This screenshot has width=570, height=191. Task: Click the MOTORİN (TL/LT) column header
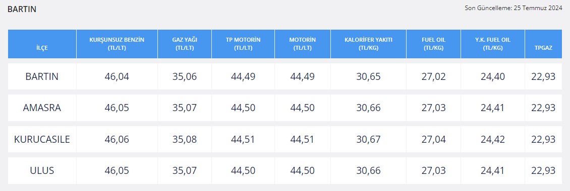click(303, 44)
